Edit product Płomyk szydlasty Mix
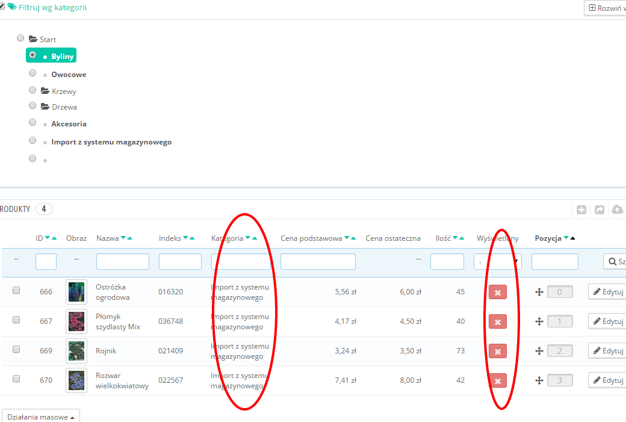The width and height of the screenshot is (626, 422). pyautogui.click(x=607, y=321)
